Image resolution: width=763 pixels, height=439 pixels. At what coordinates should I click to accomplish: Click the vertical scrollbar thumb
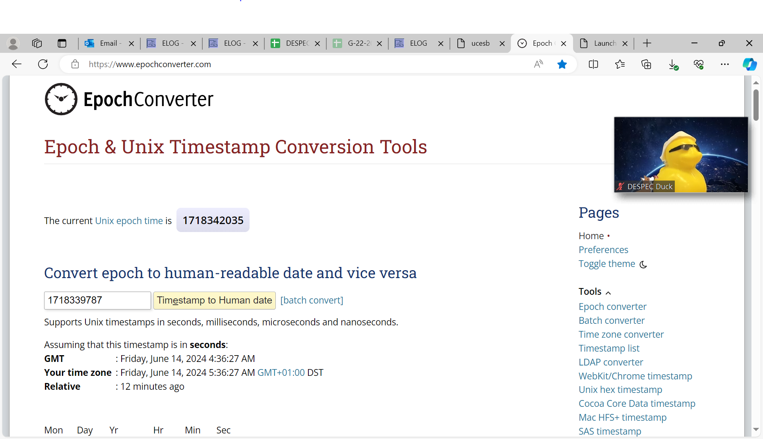pos(756,104)
